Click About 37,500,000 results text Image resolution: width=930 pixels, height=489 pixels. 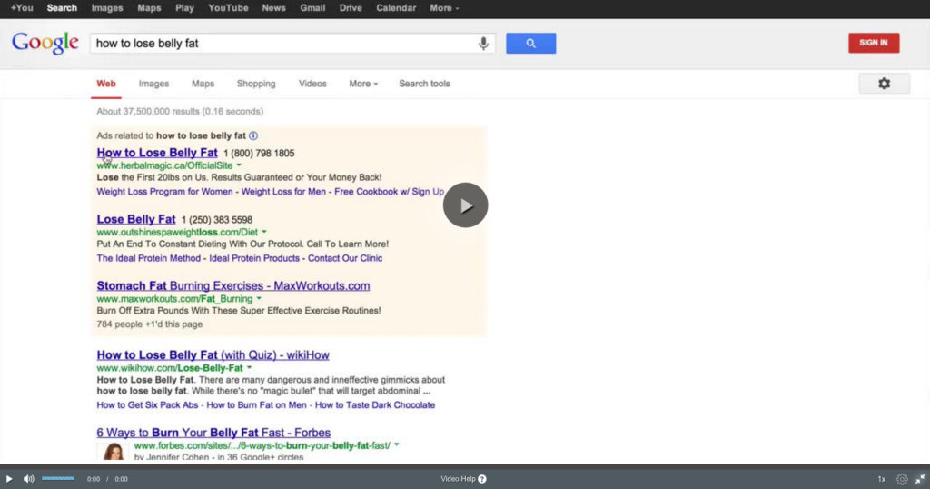pyautogui.click(x=180, y=111)
